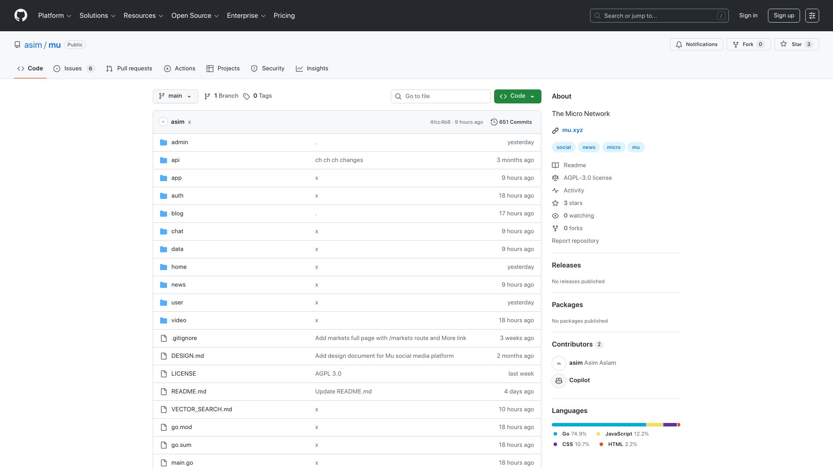Click asim's avatar in commit bar
Viewport: 833px width, 469px height.
pyautogui.click(x=163, y=122)
